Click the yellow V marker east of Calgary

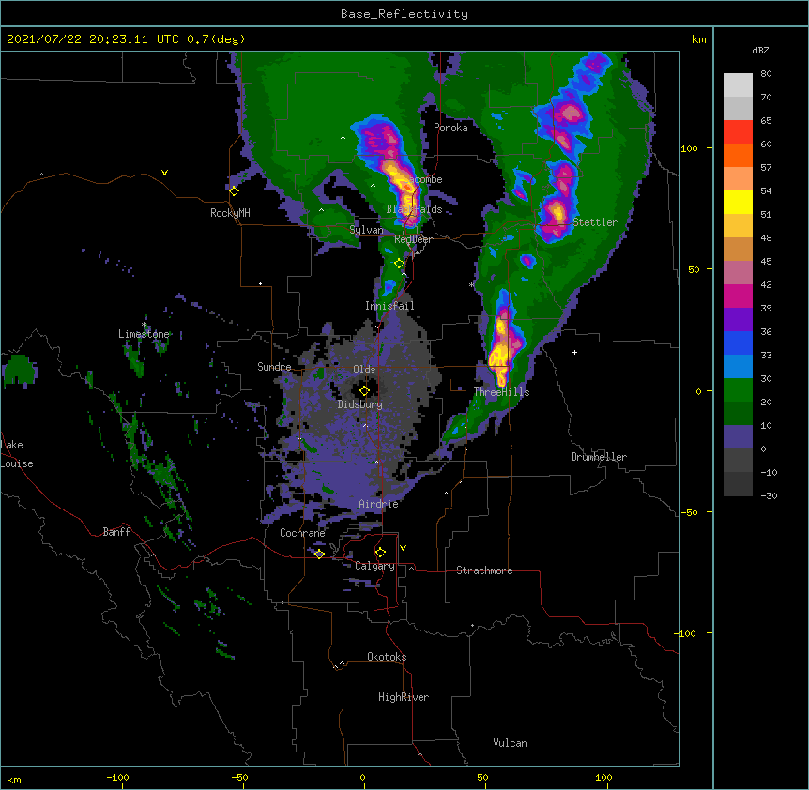(403, 548)
